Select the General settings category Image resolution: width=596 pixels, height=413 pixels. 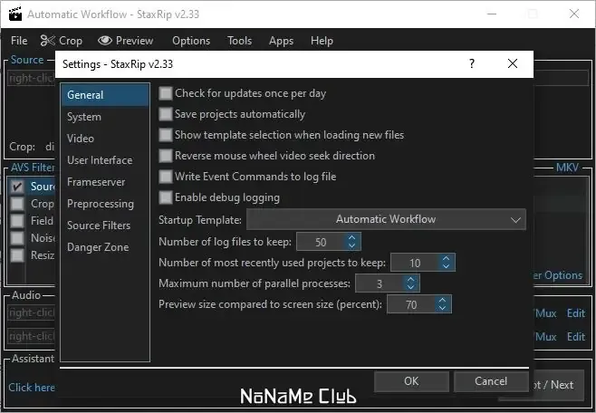(x=105, y=95)
